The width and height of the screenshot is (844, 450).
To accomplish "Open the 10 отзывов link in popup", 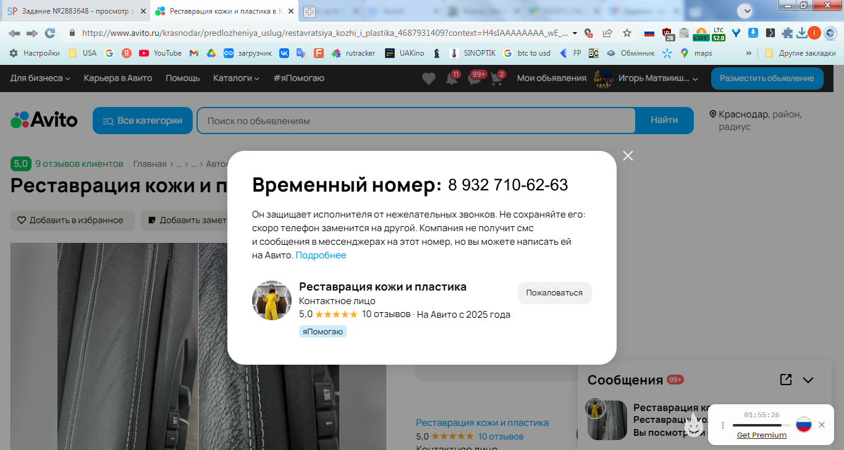I will 386,314.
